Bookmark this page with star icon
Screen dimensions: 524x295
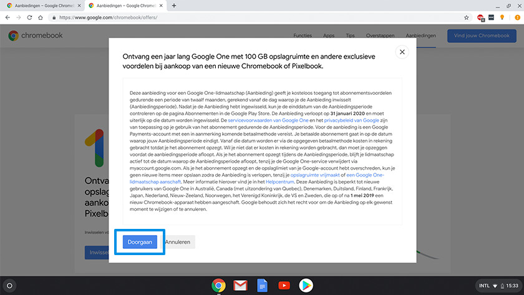(467, 17)
